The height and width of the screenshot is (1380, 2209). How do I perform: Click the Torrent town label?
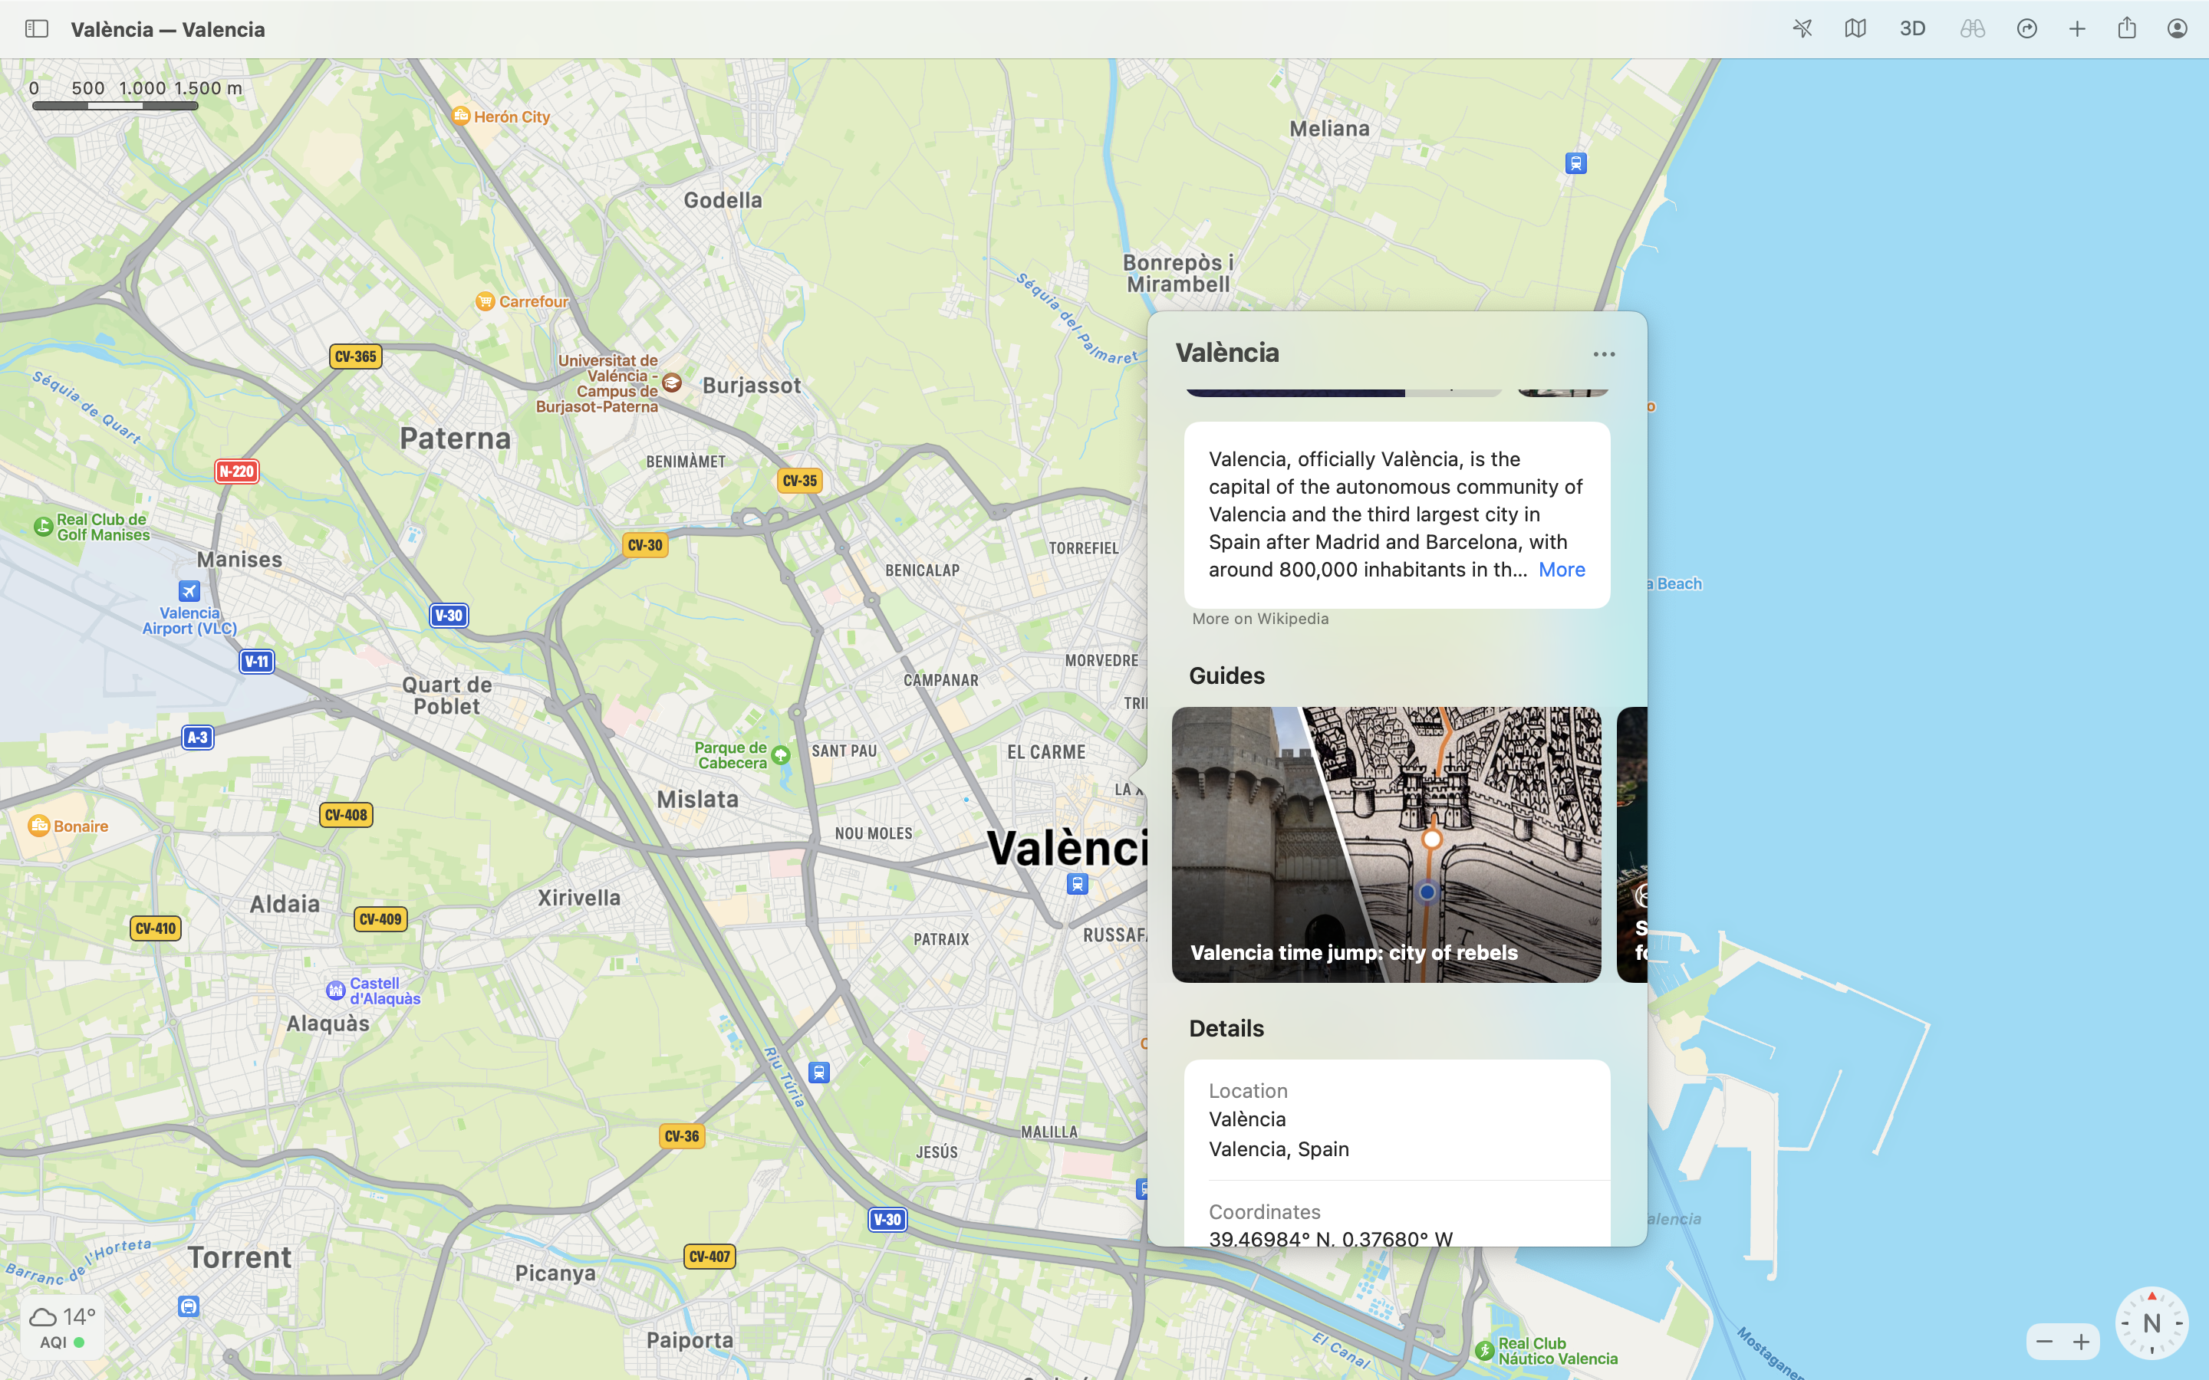(x=240, y=1257)
